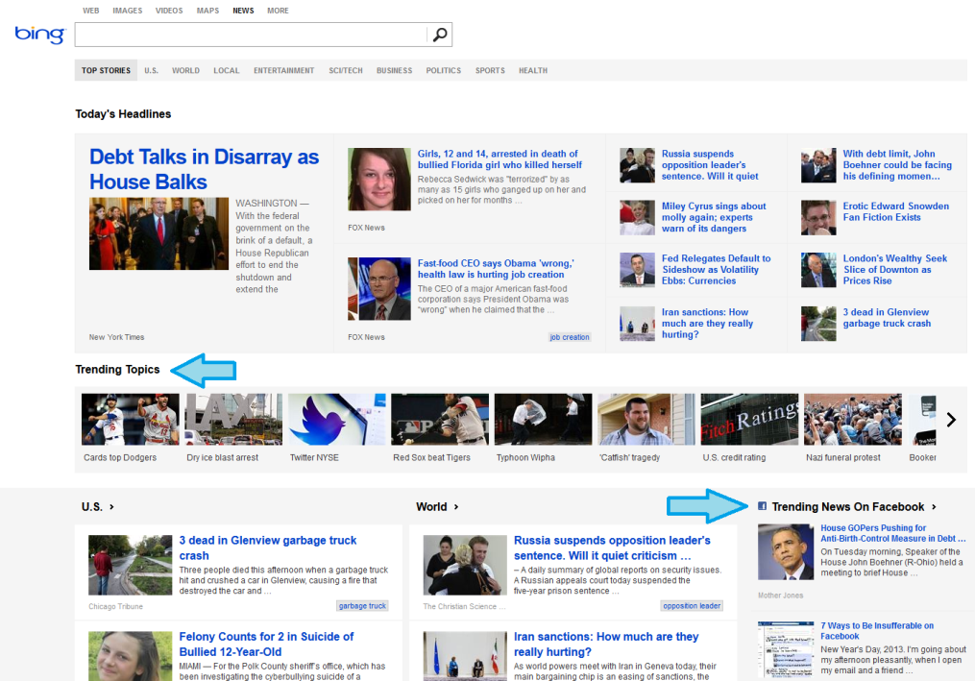Open Felony Counts for 2 in Suicide story
This screenshot has width=975, height=681.
266,645
